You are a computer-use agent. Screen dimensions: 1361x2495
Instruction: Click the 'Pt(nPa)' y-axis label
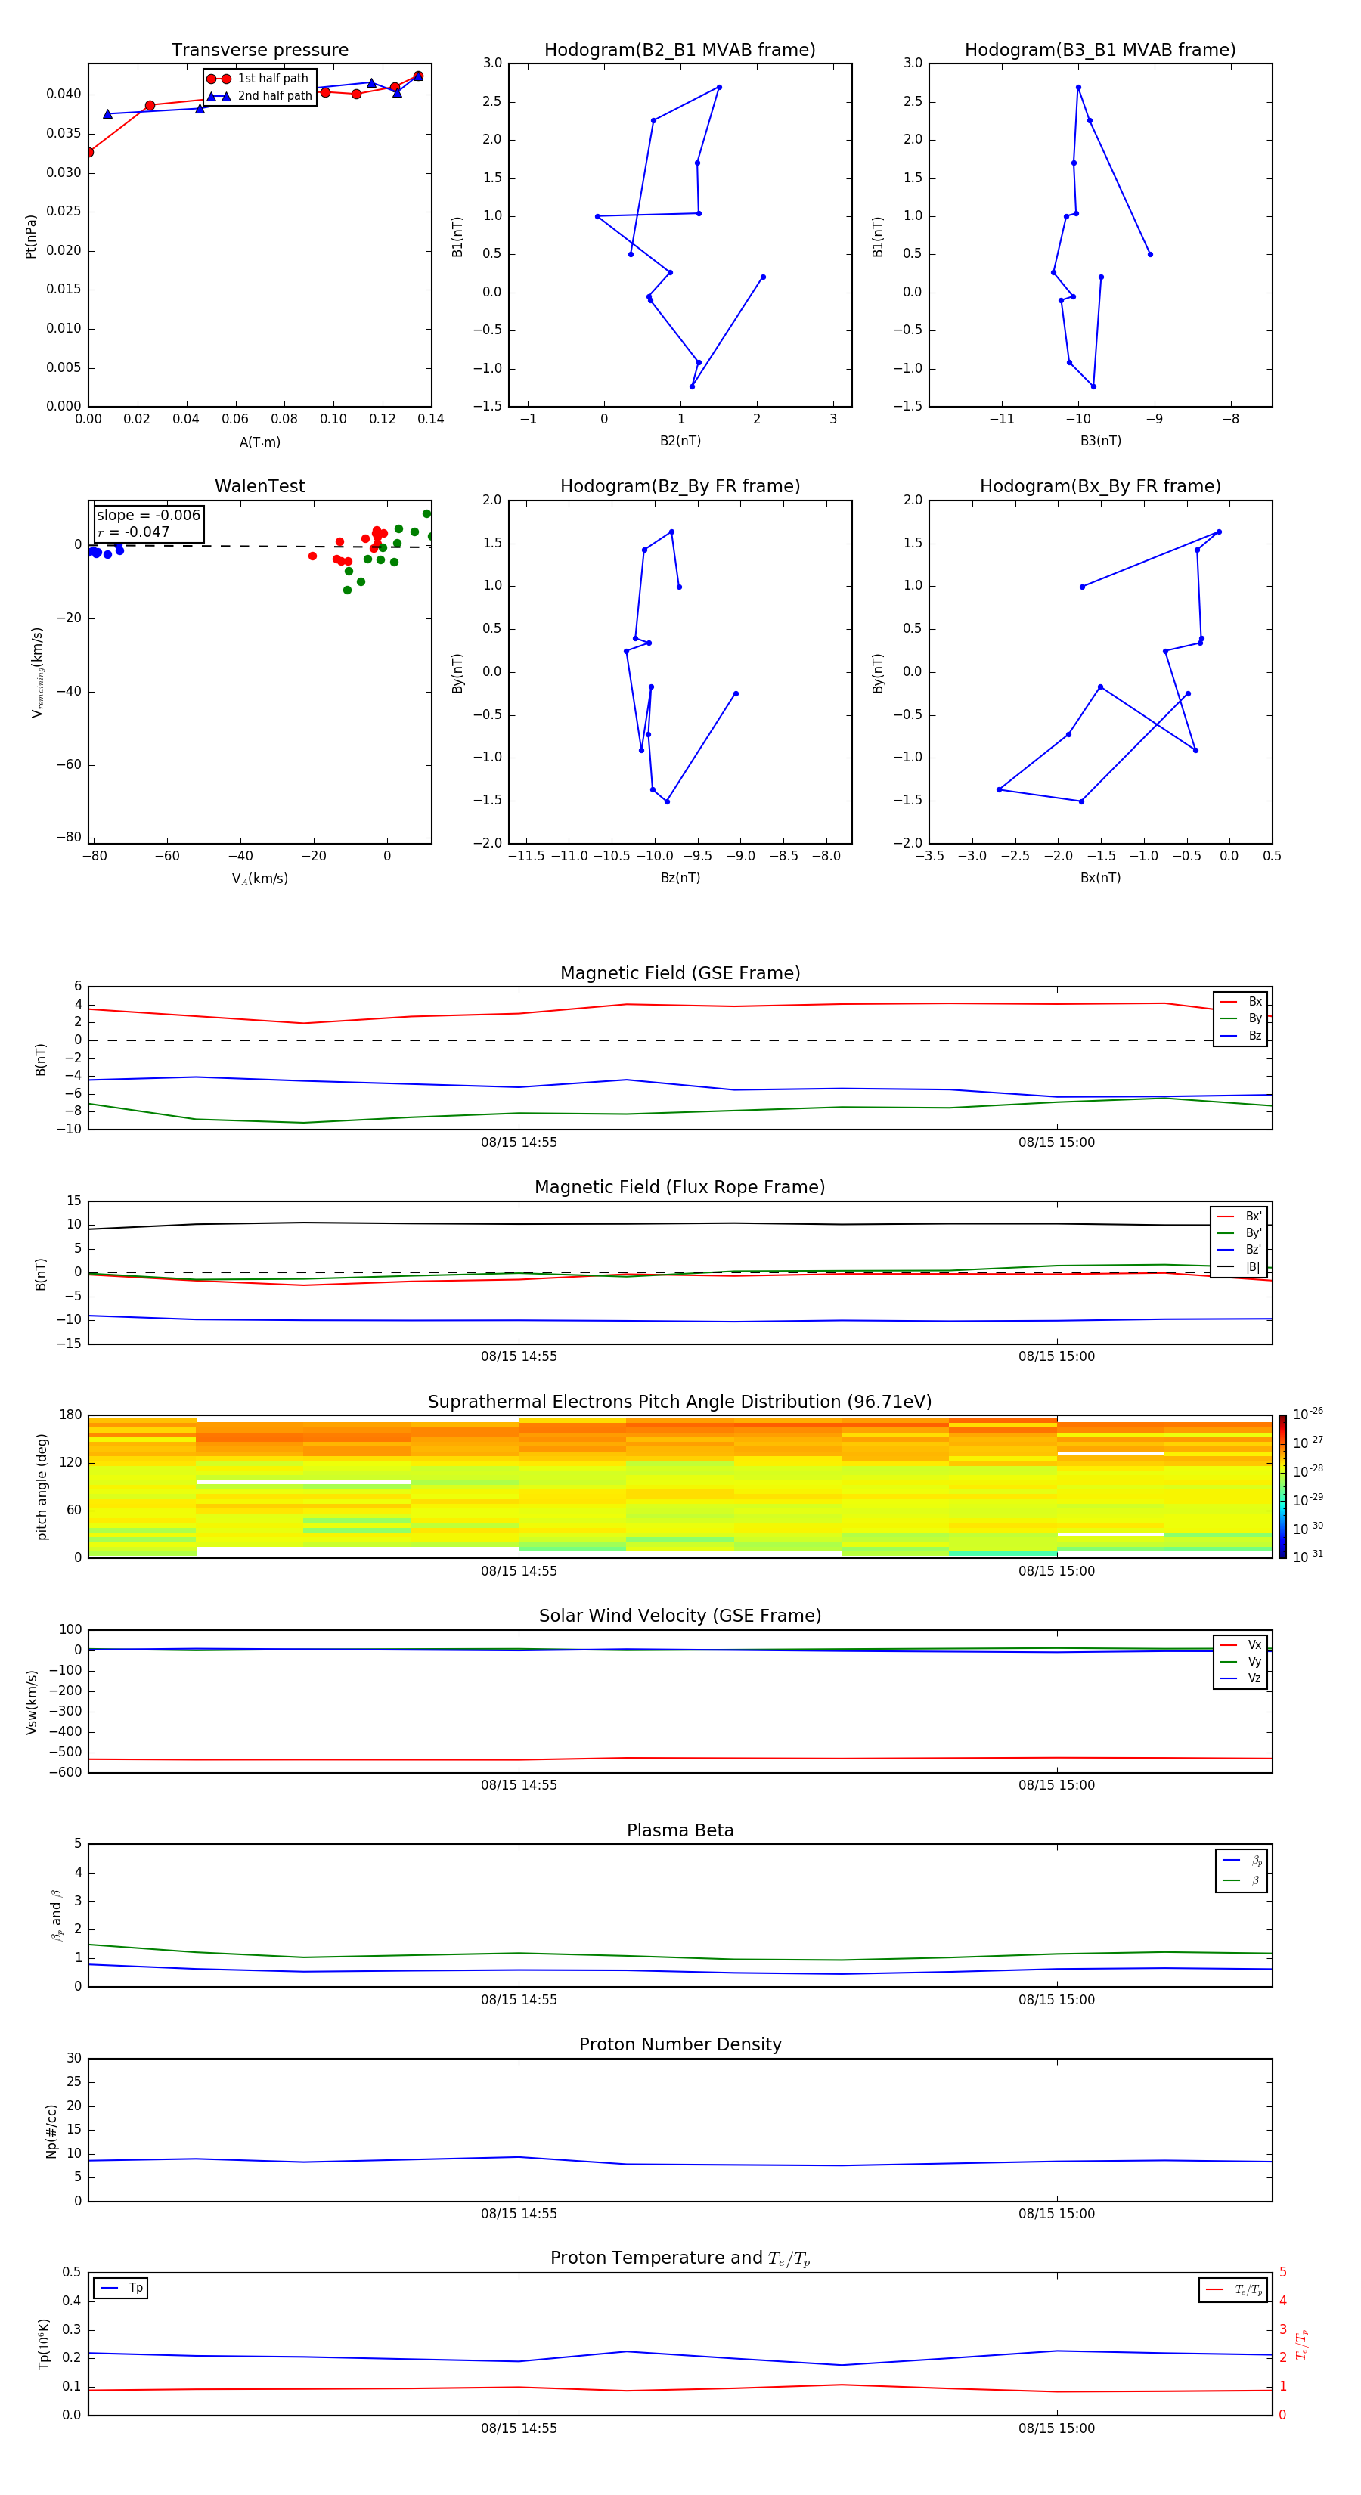pos(31,237)
